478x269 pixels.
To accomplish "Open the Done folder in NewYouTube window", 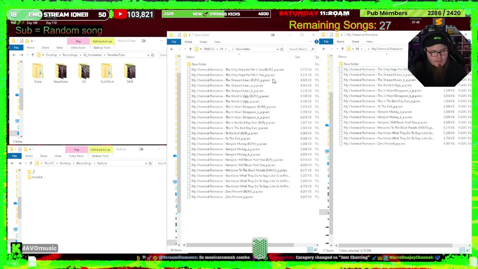I will 38,73.
